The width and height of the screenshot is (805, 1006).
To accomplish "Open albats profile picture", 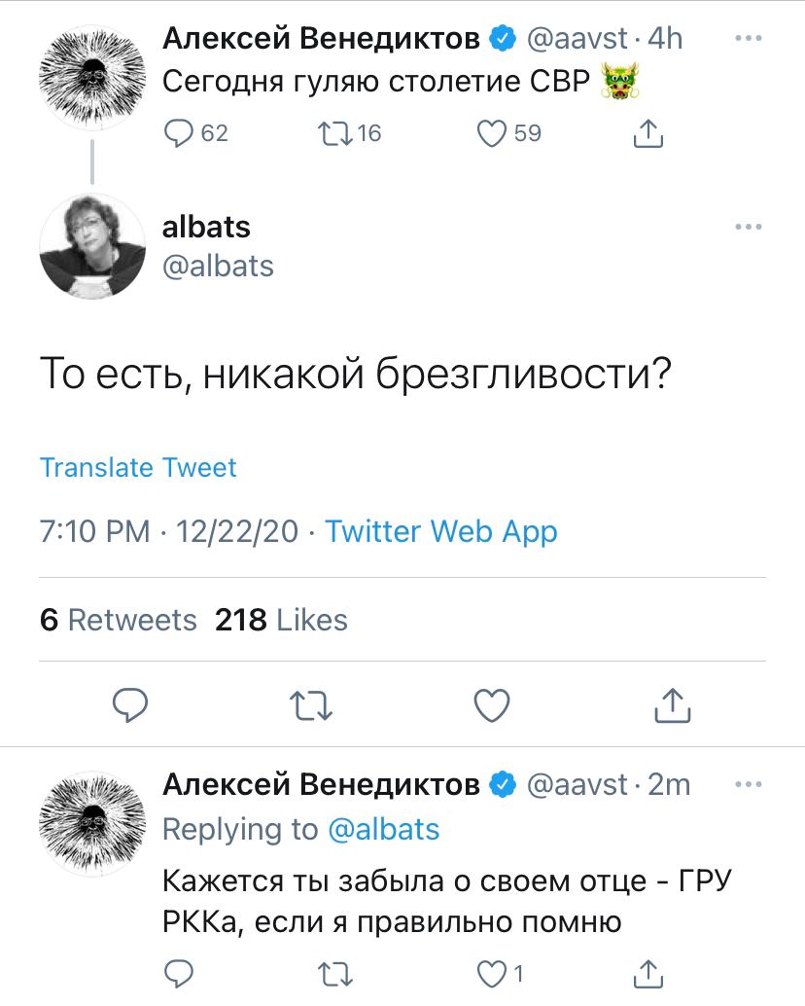I will pyautogui.click(x=92, y=247).
